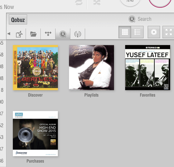
Task: Toggle repeat playback mode
Action: click(79, 3)
